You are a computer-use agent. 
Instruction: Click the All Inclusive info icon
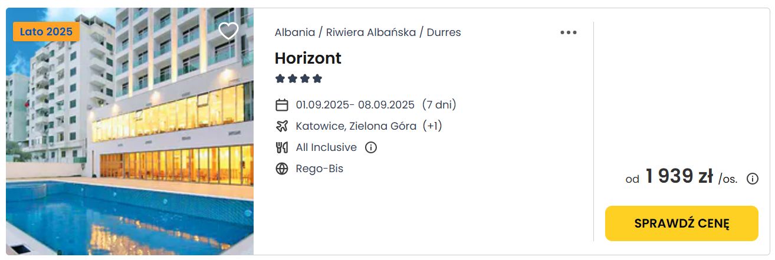point(371,147)
